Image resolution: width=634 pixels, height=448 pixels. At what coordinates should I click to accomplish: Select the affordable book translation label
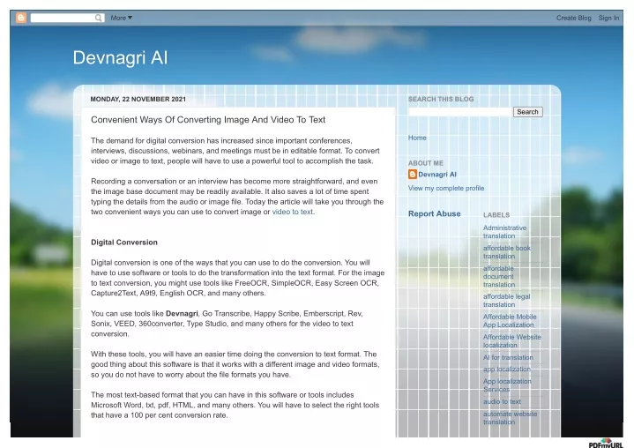(x=507, y=252)
